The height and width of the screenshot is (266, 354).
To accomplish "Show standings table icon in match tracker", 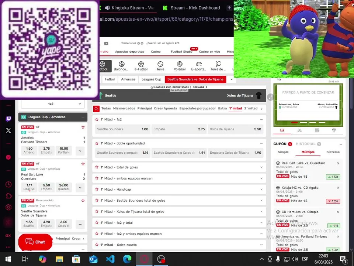I will (x=317, y=130).
